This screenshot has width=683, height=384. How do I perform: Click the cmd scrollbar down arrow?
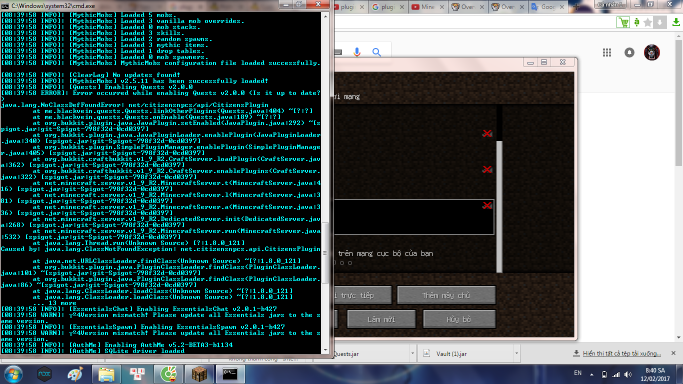pyautogui.click(x=325, y=350)
